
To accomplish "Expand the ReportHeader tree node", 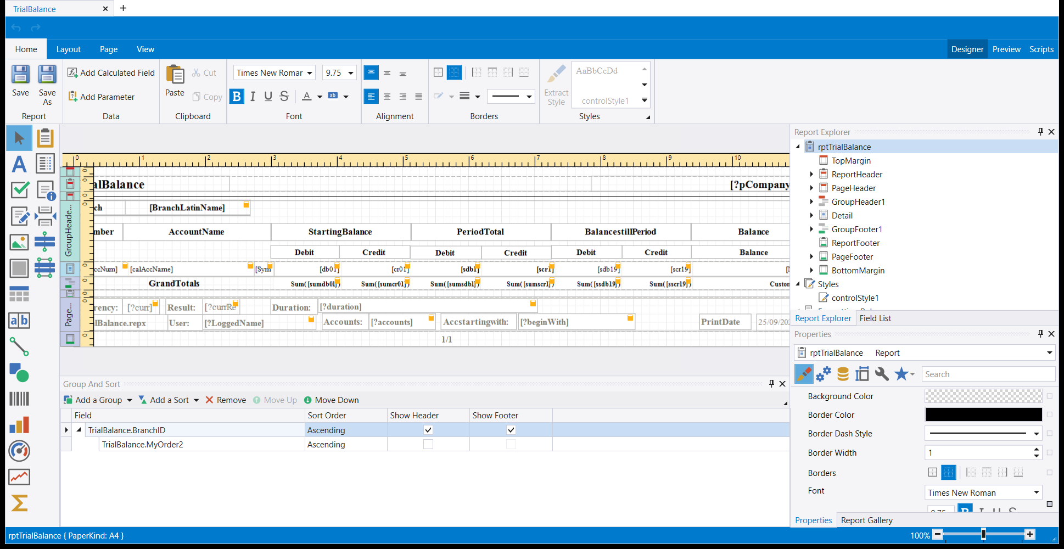I will [x=811, y=174].
